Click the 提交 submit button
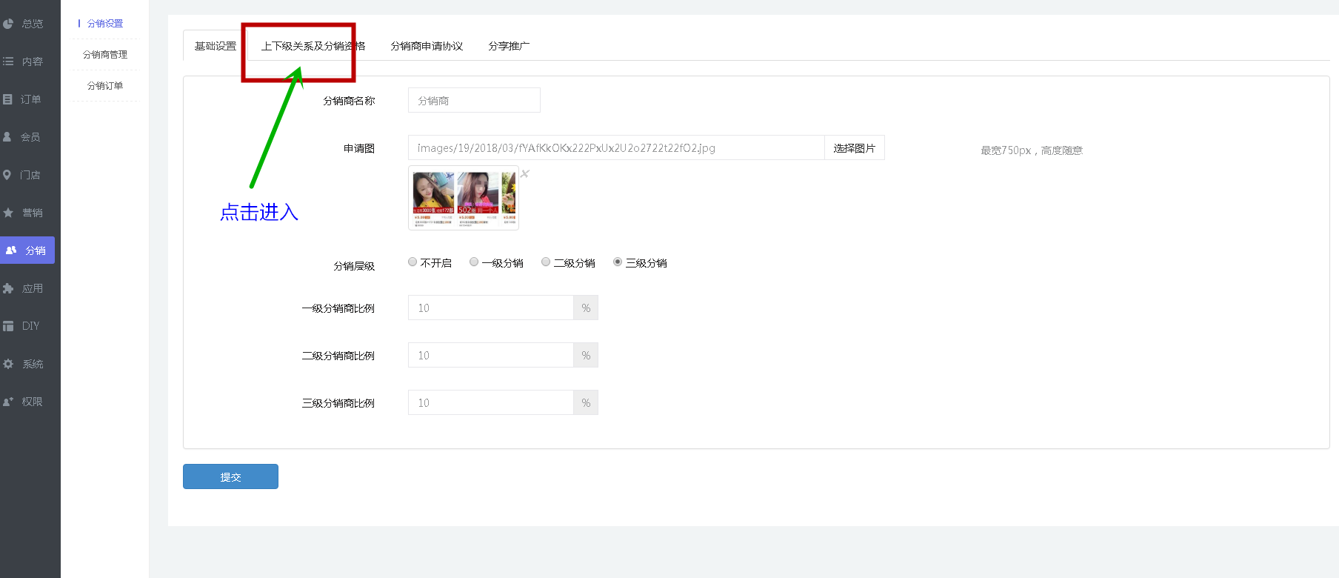 (230, 476)
